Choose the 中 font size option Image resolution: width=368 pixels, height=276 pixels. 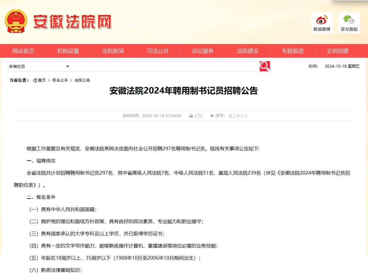pos(238,116)
